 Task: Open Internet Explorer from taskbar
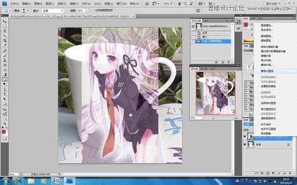[x=18, y=181]
